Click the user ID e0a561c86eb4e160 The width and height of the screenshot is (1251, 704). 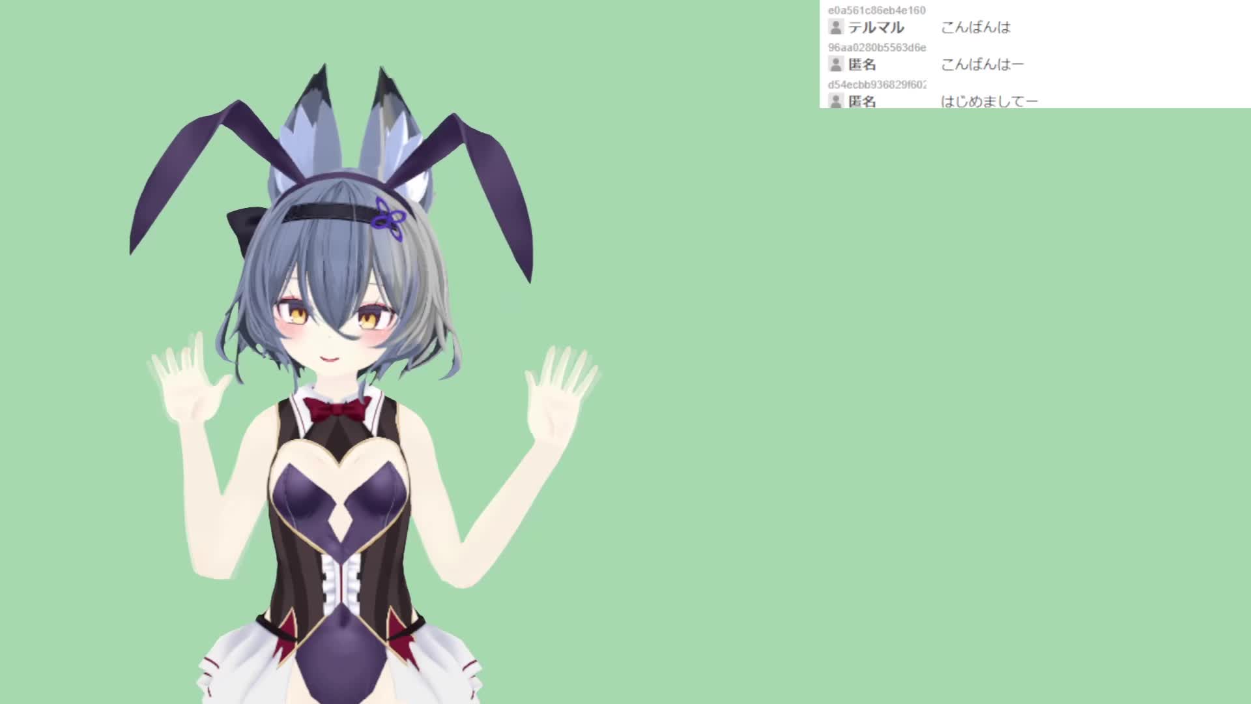point(876,10)
